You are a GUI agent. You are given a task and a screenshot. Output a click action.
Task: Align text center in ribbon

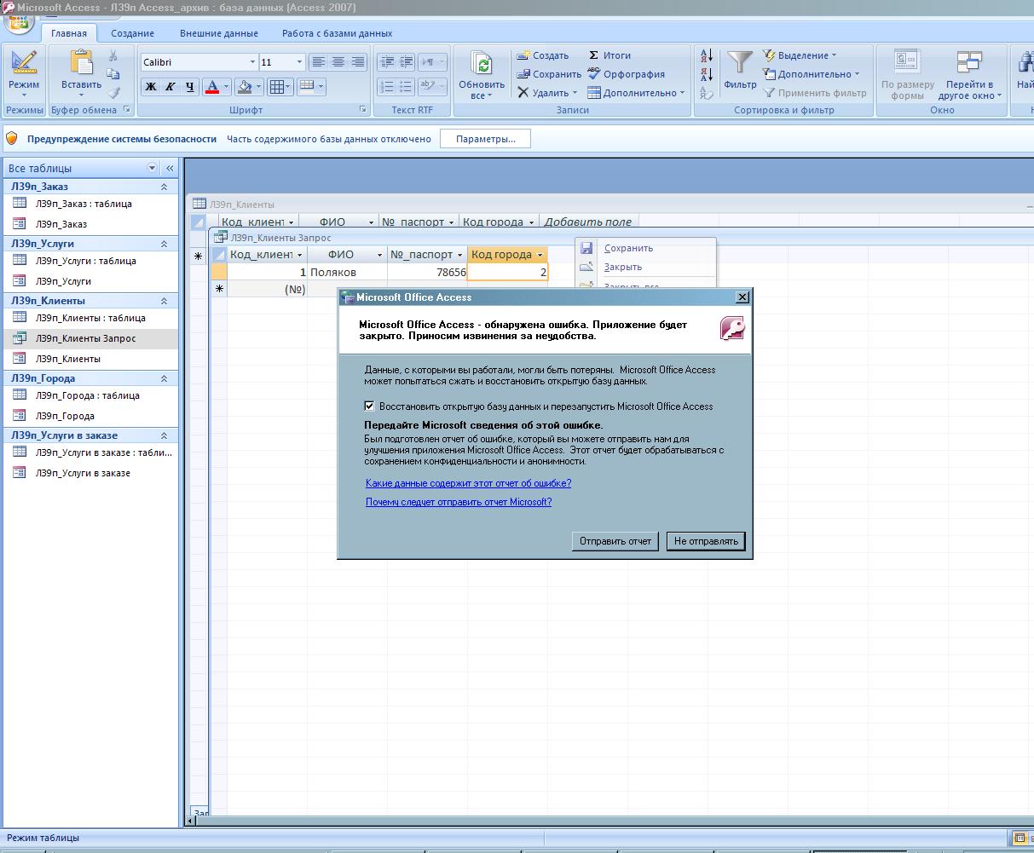click(x=338, y=61)
